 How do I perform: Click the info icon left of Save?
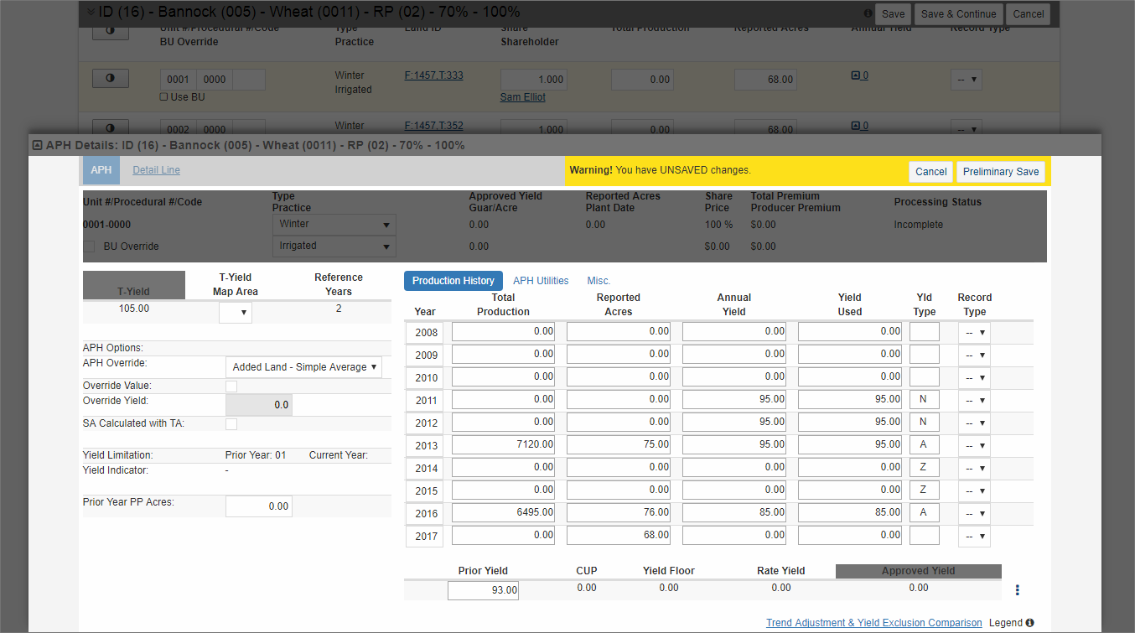coord(868,13)
